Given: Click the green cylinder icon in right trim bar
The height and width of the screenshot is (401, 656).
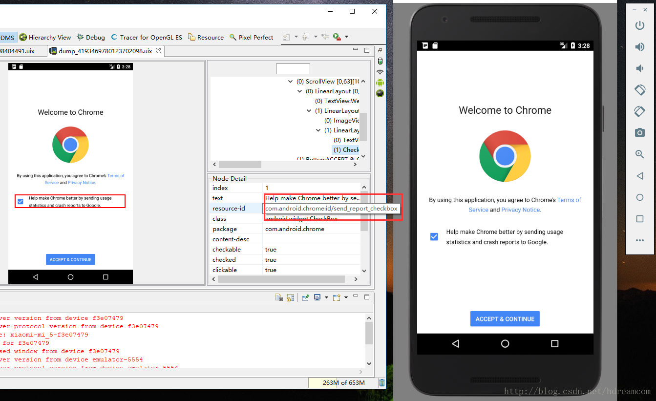Looking at the screenshot, I should click(x=380, y=61).
